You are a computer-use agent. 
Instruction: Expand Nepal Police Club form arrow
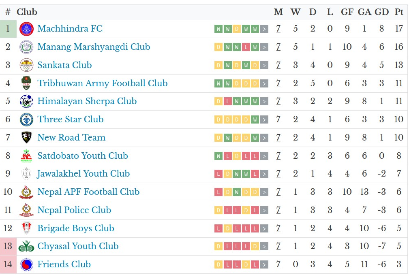[x=264, y=210]
